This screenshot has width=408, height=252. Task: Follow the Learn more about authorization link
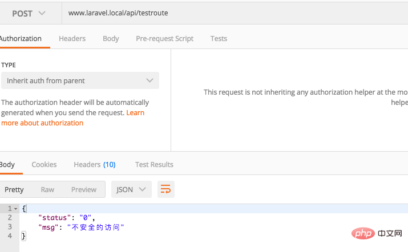73,118
